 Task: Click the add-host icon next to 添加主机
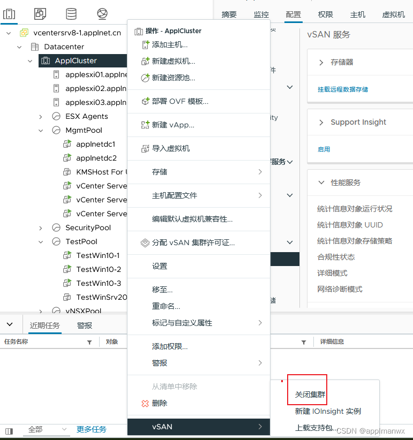coord(146,44)
